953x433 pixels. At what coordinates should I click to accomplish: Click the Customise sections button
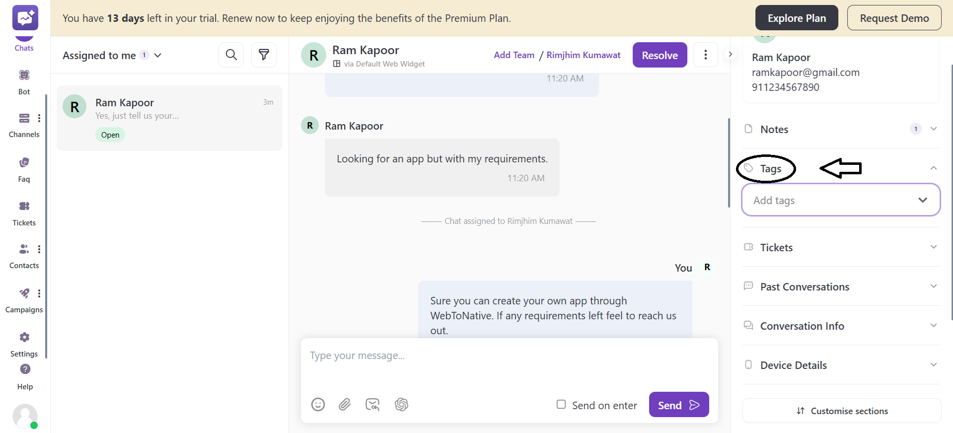[x=842, y=411]
